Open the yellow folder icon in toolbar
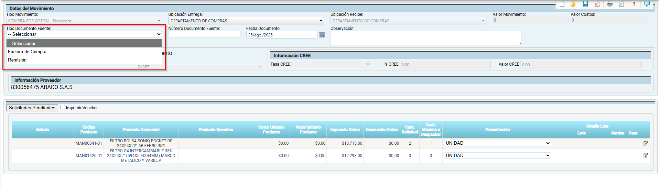The width and height of the screenshot is (659, 188). 573,4
